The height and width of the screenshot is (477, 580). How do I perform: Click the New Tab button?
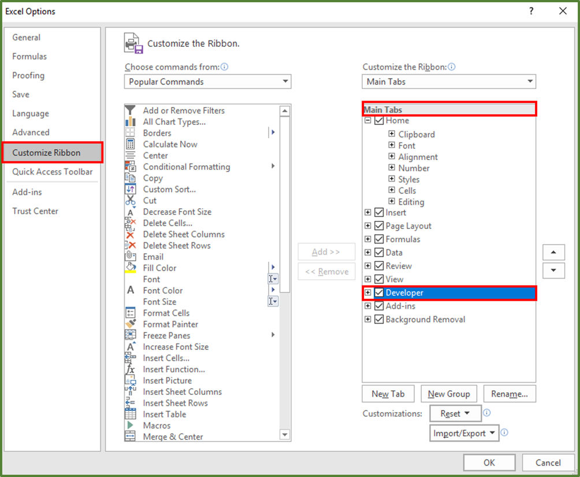click(388, 394)
